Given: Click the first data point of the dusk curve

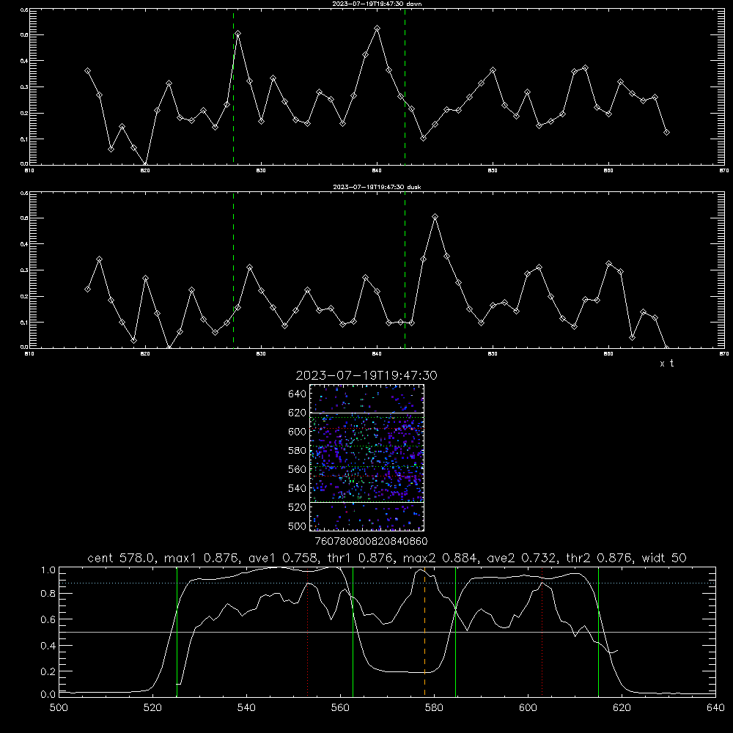Looking at the screenshot, I should (x=87, y=289).
